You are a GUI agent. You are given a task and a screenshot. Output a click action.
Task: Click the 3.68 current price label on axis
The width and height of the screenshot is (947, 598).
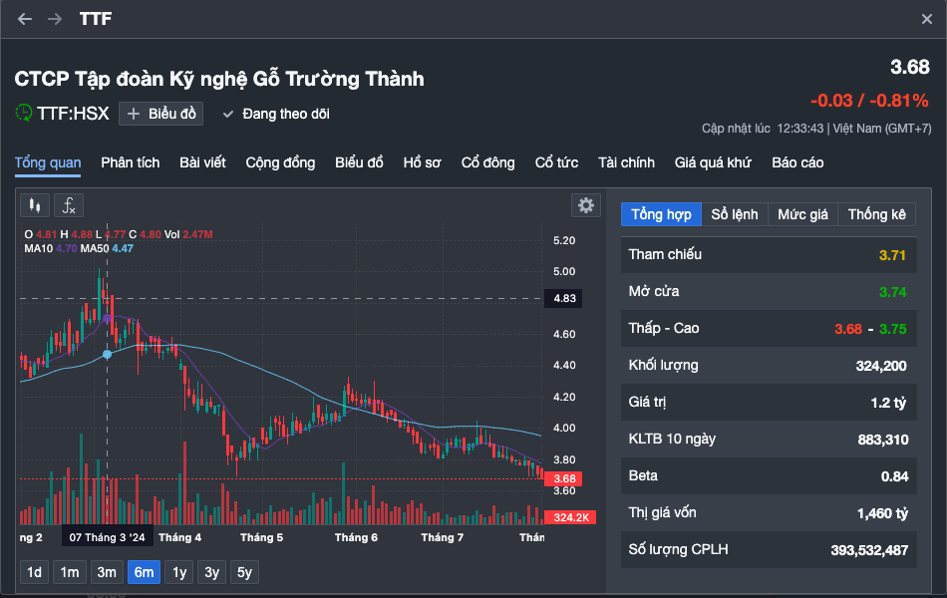click(x=564, y=479)
